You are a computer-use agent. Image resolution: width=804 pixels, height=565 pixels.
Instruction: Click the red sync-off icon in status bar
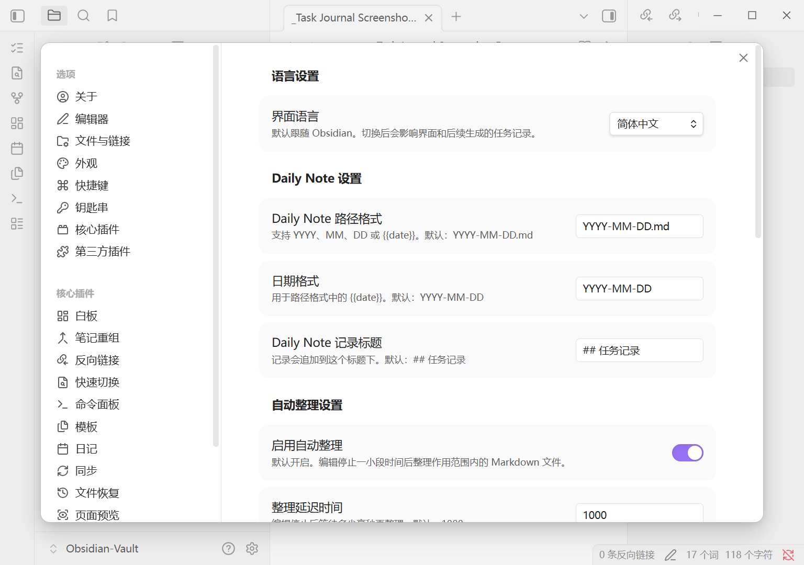pos(788,555)
